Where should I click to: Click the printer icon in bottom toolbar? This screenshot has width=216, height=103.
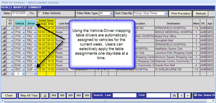(x=45, y=96)
